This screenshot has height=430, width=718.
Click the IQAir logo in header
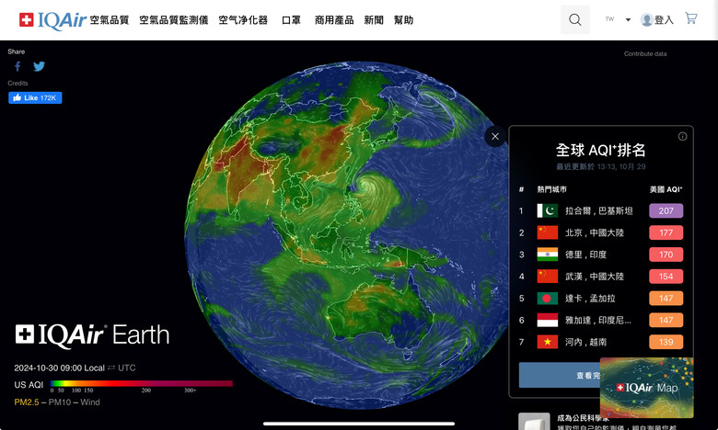(x=52, y=20)
